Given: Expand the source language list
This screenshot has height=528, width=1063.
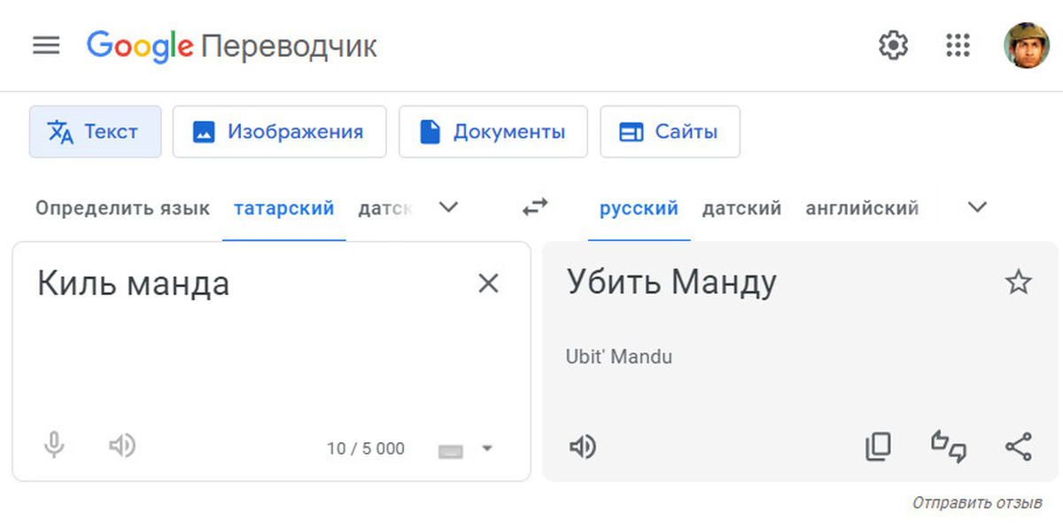Looking at the screenshot, I should click(x=449, y=208).
